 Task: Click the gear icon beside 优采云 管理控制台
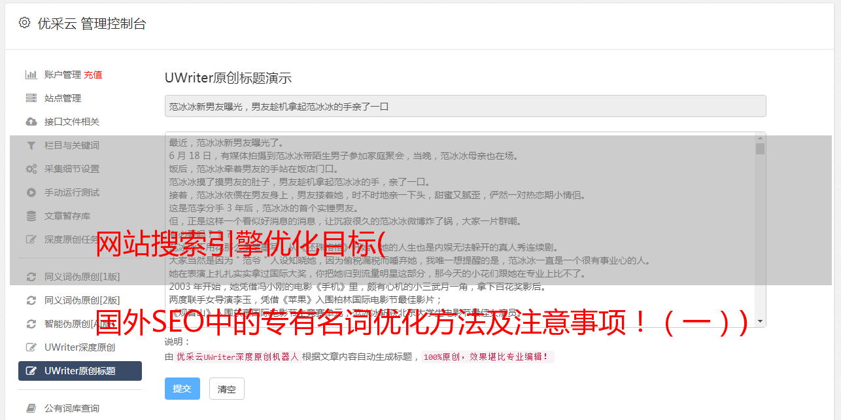[24, 23]
